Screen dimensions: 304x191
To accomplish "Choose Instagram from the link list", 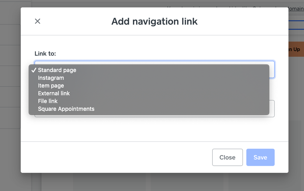I will pyautogui.click(x=51, y=78).
